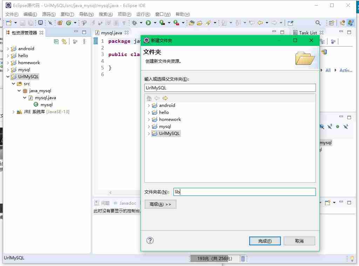Expand UrlMySQL in the dialog folder tree
The height and width of the screenshot is (266, 359).
[149, 134]
